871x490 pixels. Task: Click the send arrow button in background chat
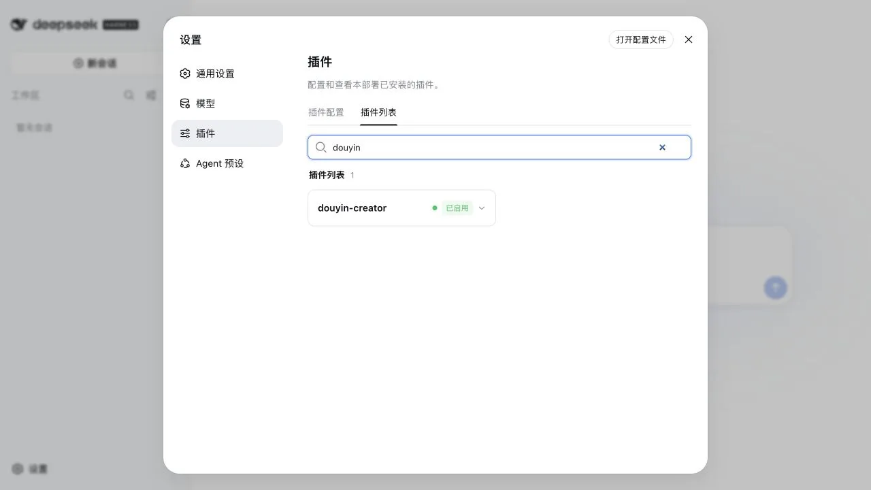point(776,287)
